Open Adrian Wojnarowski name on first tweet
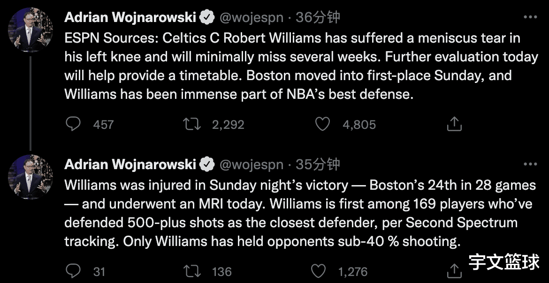Screen dimensions: 549x283 tap(130, 17)
